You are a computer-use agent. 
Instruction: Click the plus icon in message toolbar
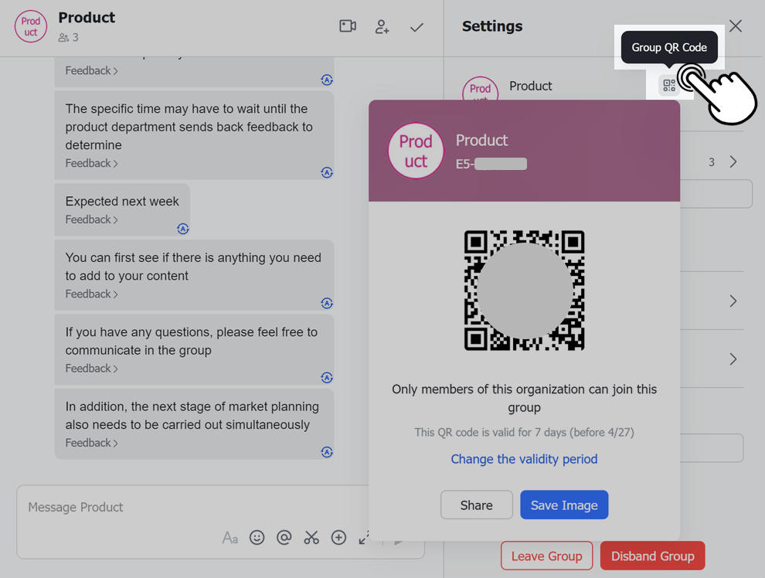click(x=338, y=538)
